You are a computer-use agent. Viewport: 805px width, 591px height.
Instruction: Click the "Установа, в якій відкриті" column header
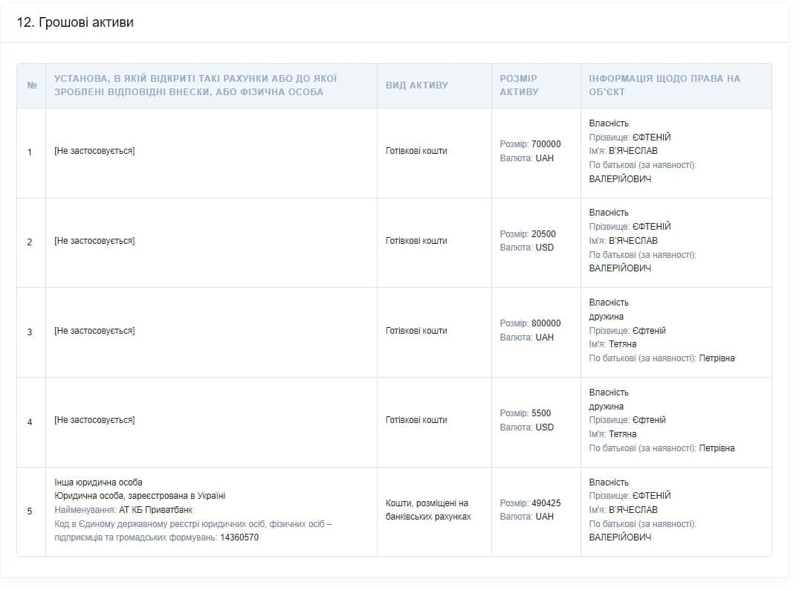coord(195,85)
